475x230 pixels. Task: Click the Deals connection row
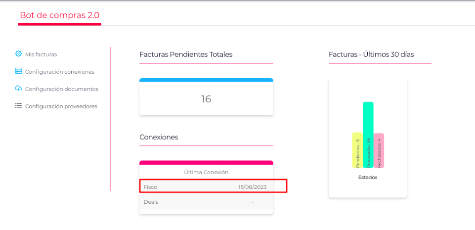click(206, 202)
